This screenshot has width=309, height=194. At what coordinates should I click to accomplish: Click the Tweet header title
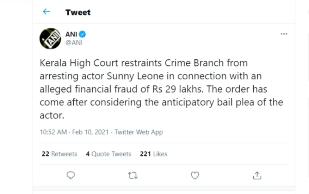pyautogui.click(x=78, y=12)
